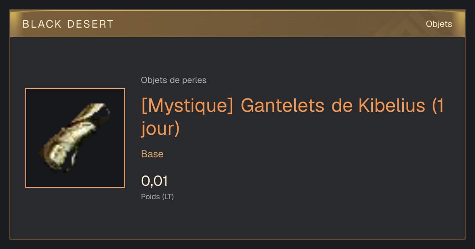Open the BLACK DESERT header title
This screenshot has width=475, height=249.
[x=68, y=24]
